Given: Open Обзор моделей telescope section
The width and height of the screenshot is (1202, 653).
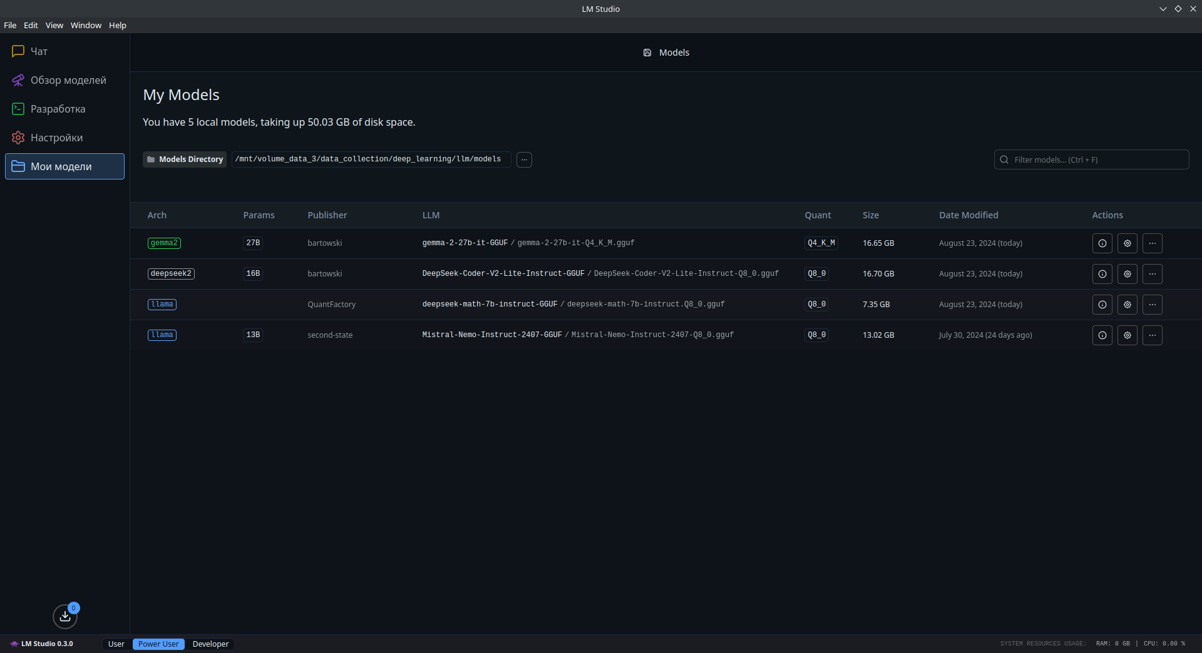Looking at the screenshot, I should coord(64,80).
